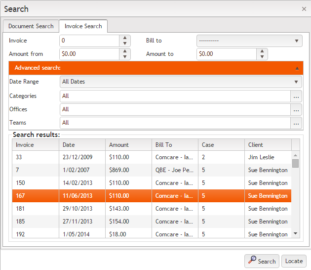Click the Offices ellipsis browse button
The width and height of the screenshot is (311, 270).
(296, 110)
